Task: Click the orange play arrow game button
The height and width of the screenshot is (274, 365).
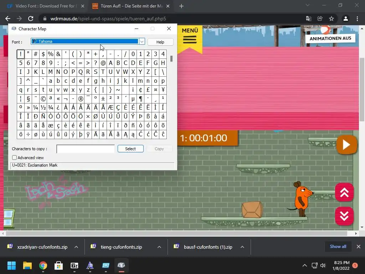Action: pyautogui.click(x=346, y=145)
